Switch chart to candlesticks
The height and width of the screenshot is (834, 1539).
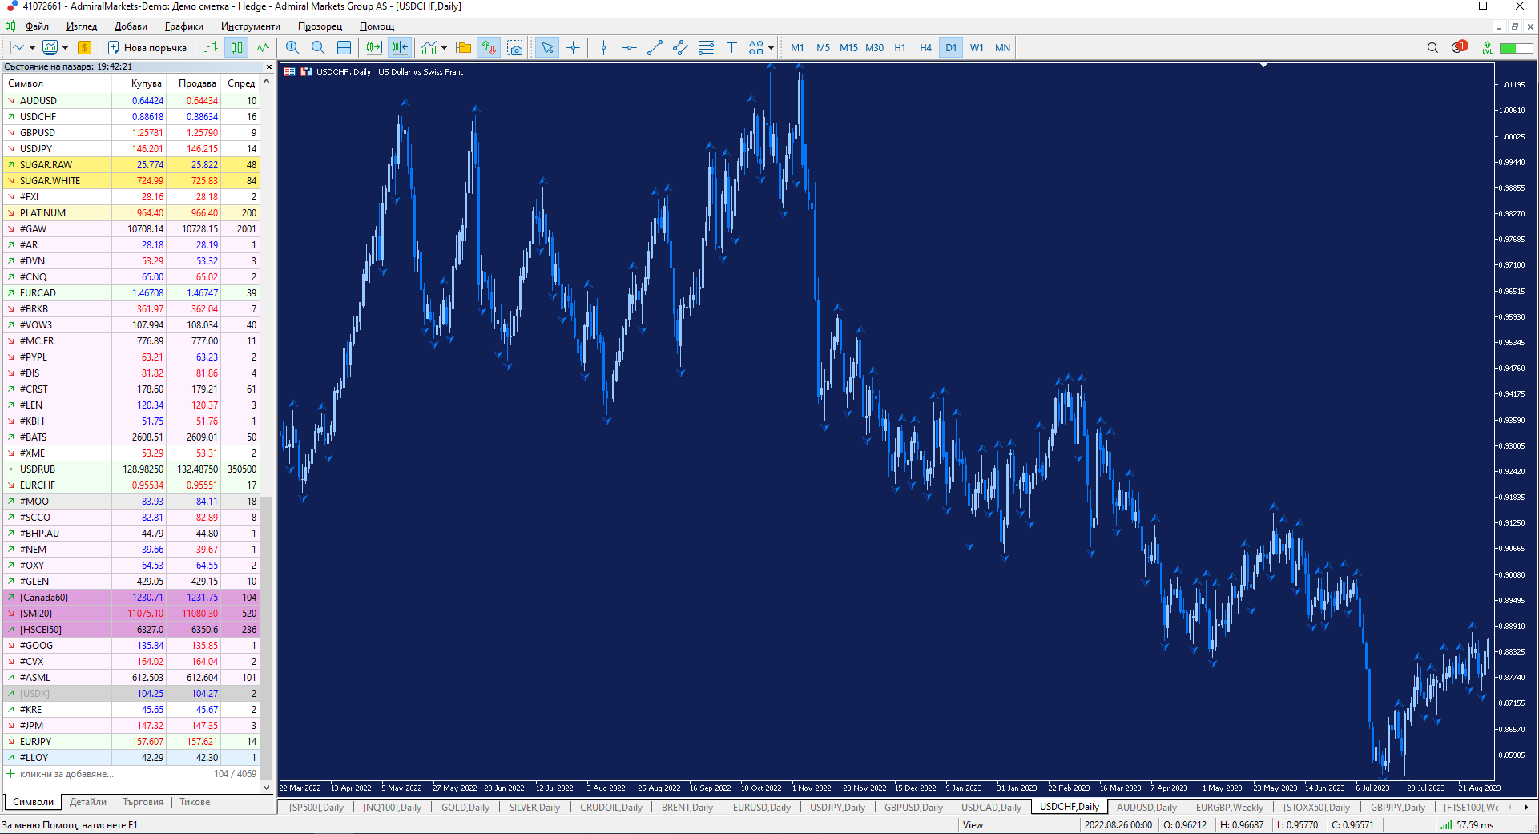pyautogui.click(x=236, y=48)
